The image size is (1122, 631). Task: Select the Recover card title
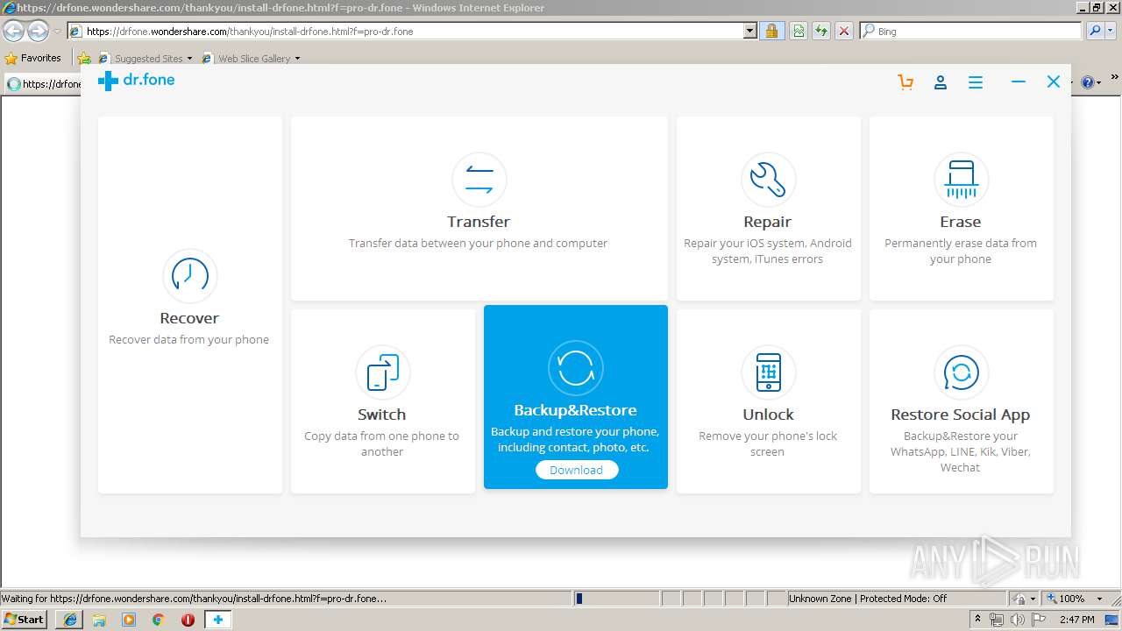pos(189,318)
